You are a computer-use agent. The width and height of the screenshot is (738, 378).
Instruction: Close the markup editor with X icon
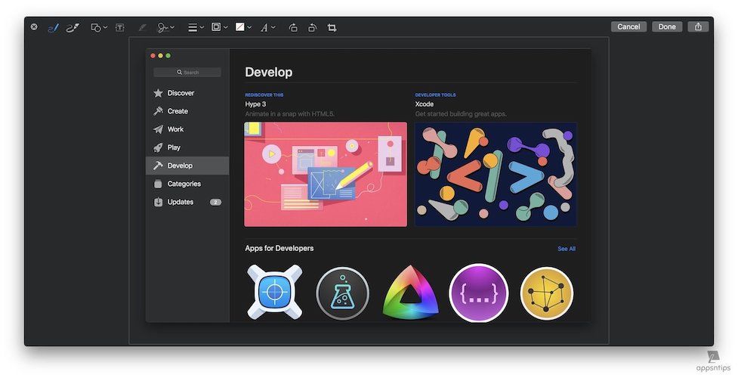tap(34, 26)
